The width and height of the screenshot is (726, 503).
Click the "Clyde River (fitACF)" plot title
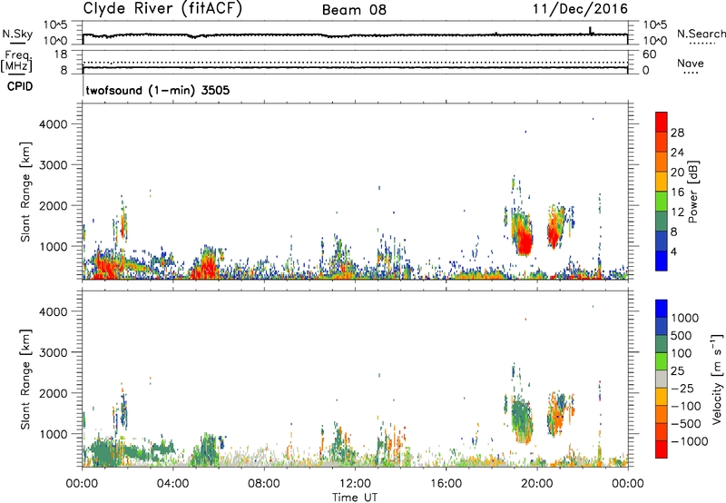(162, 8)
